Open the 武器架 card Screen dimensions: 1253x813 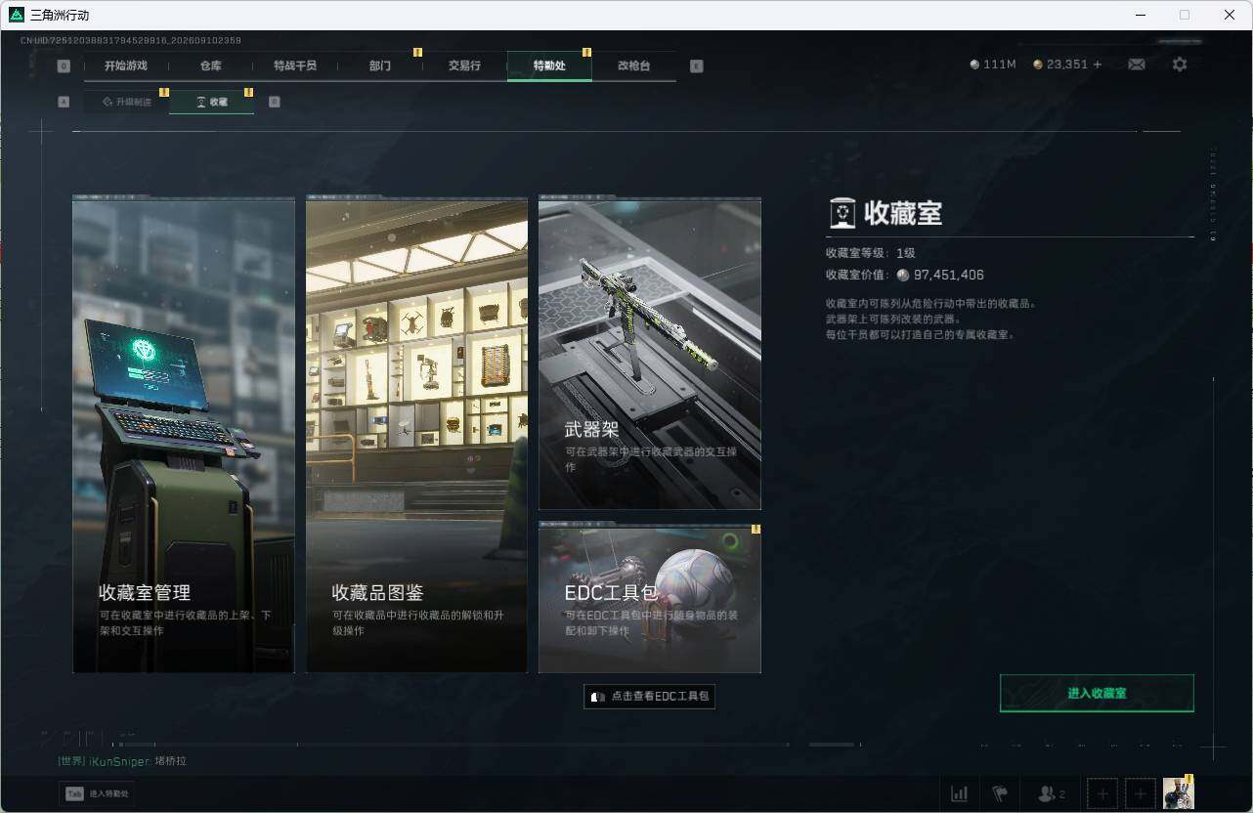[650, 354]
